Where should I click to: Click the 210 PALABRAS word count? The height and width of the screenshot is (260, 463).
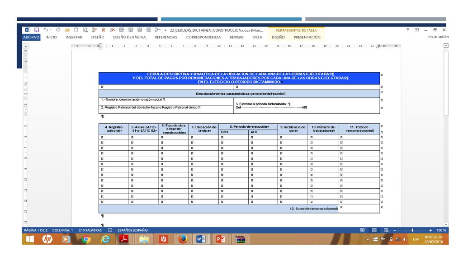[90, 230]
